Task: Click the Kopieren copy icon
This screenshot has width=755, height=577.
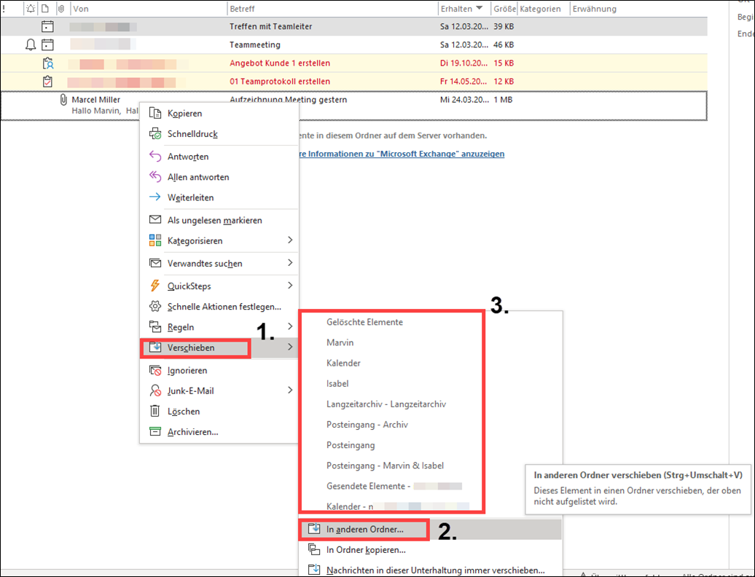Action: coord(155,113)
